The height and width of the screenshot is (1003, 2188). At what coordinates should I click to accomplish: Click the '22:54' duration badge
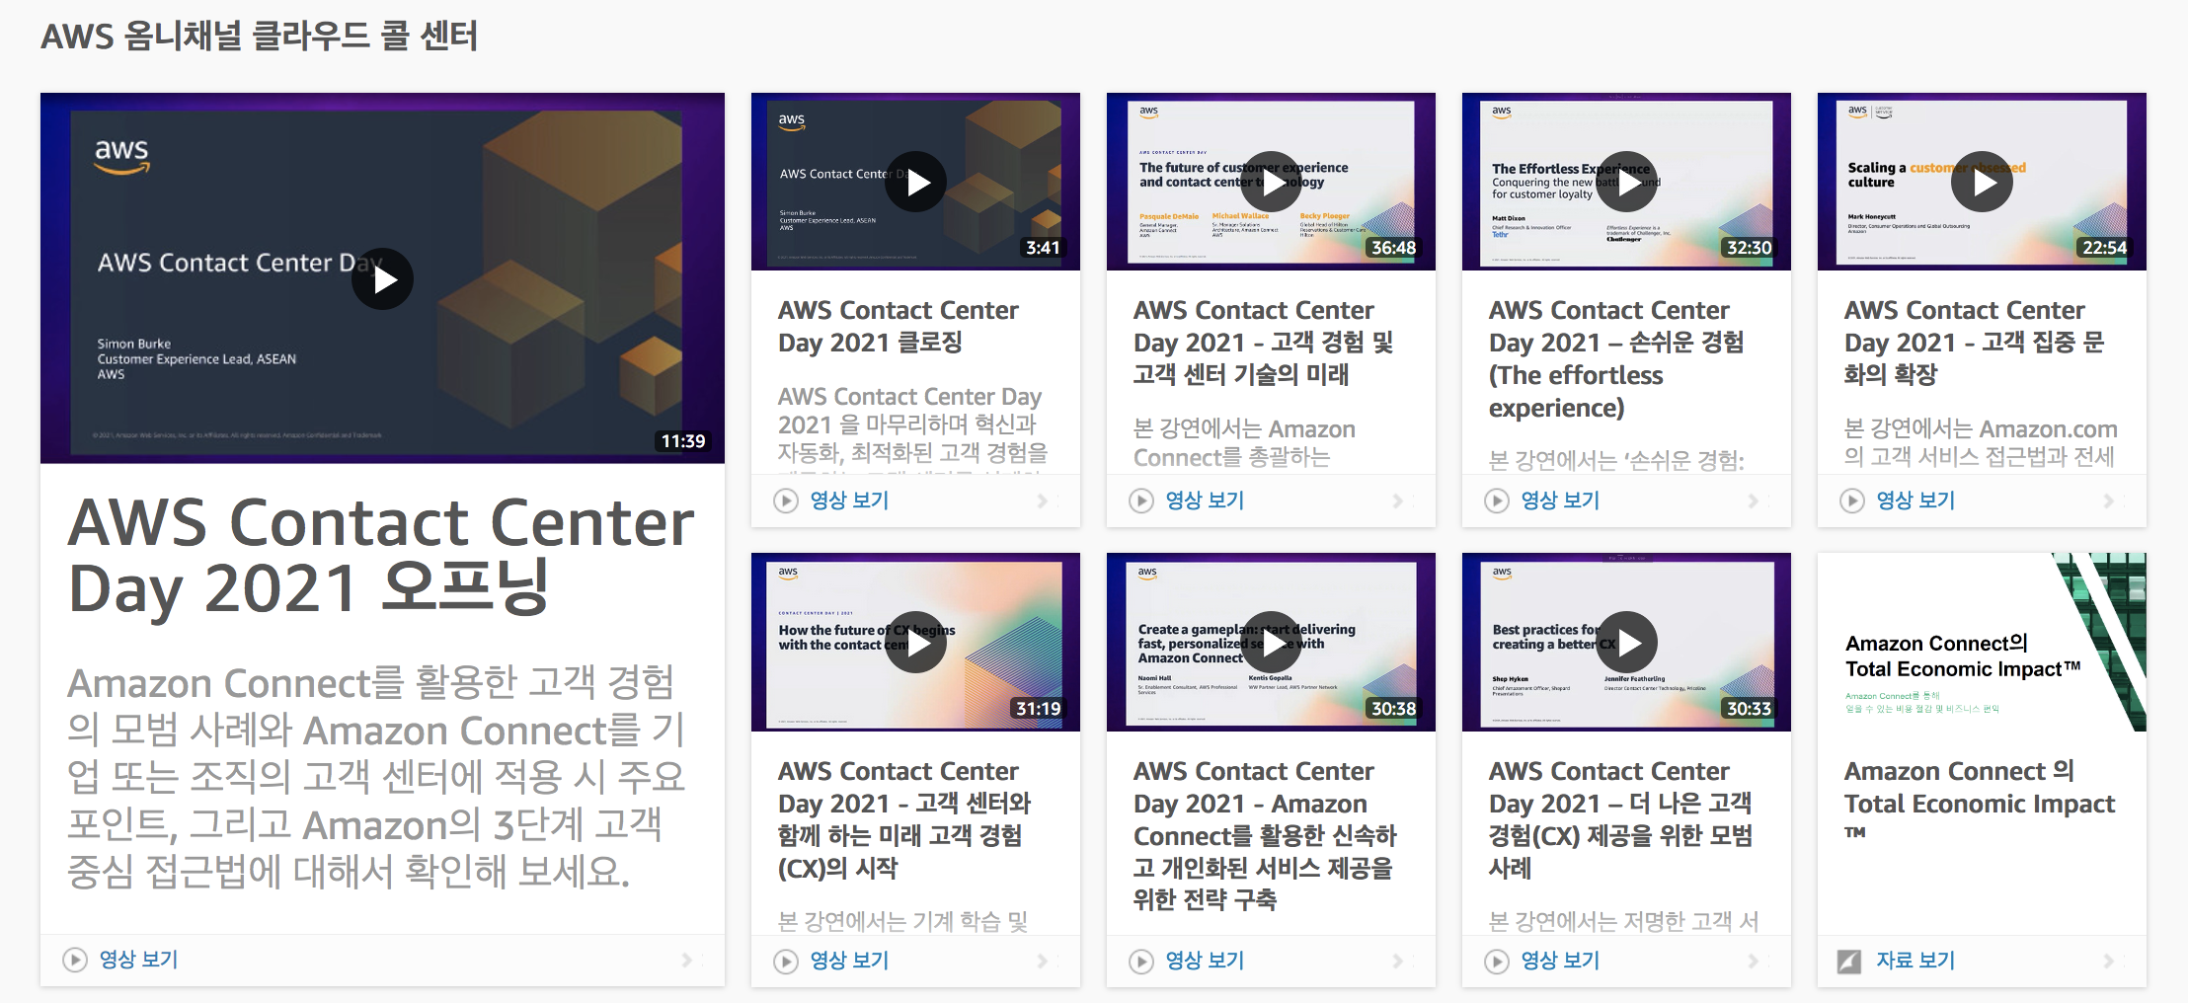click(x=2104, y=248)
